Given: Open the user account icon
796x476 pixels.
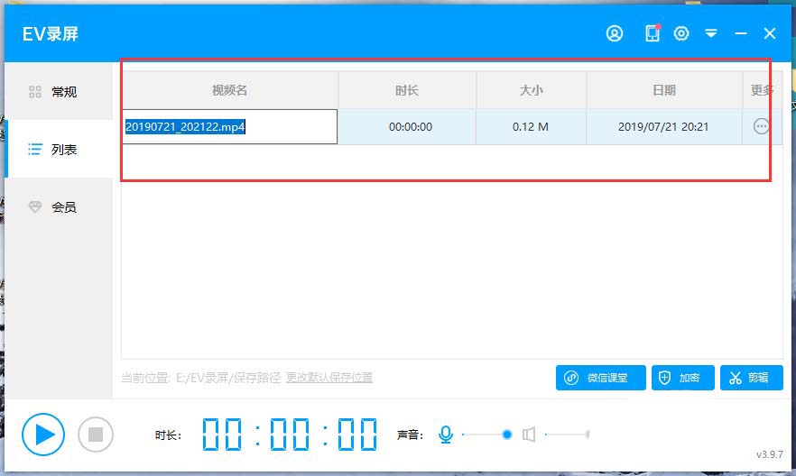Looking at the screenshot, I should pyautogui.click(x=615, y=33).
